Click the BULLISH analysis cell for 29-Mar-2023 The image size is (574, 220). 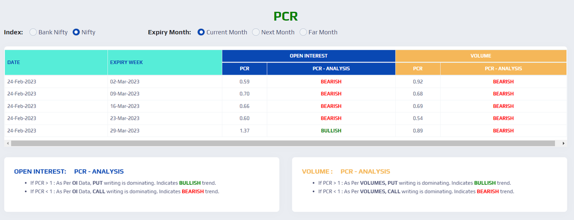[331, 131]
